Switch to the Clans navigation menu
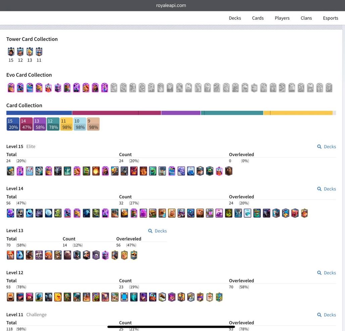345x331 pixels. point(306,18)
